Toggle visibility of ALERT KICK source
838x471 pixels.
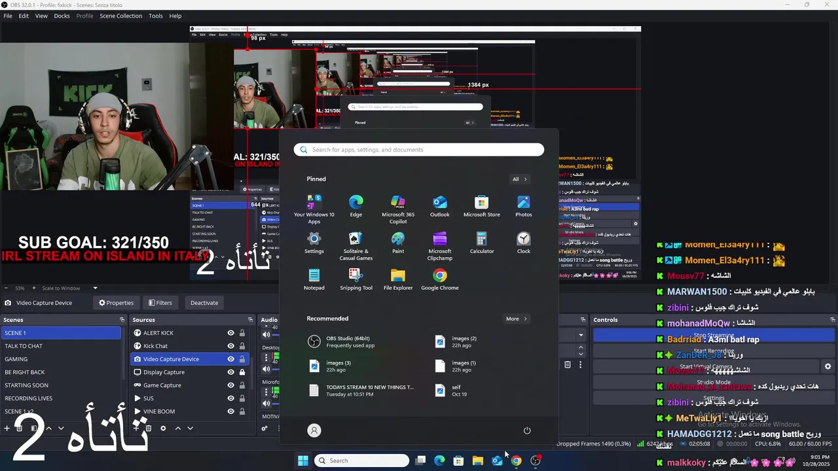tap(230, 333)
